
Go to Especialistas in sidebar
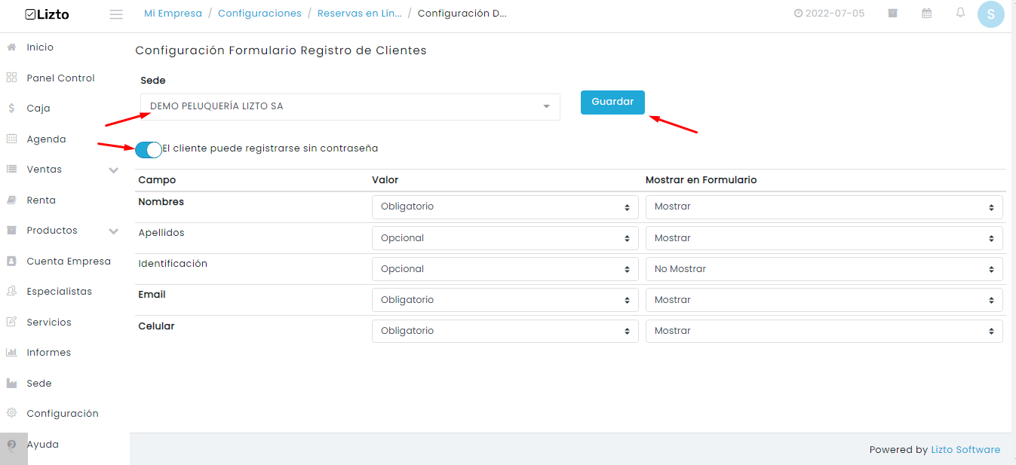click(x=59, y=292)
